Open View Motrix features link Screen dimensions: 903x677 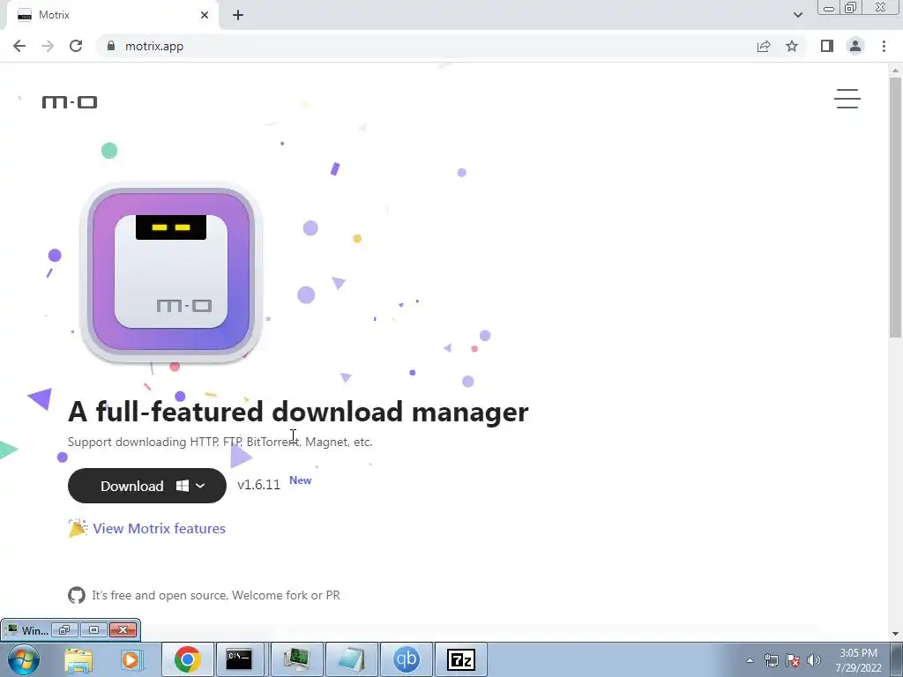(159, 529)
